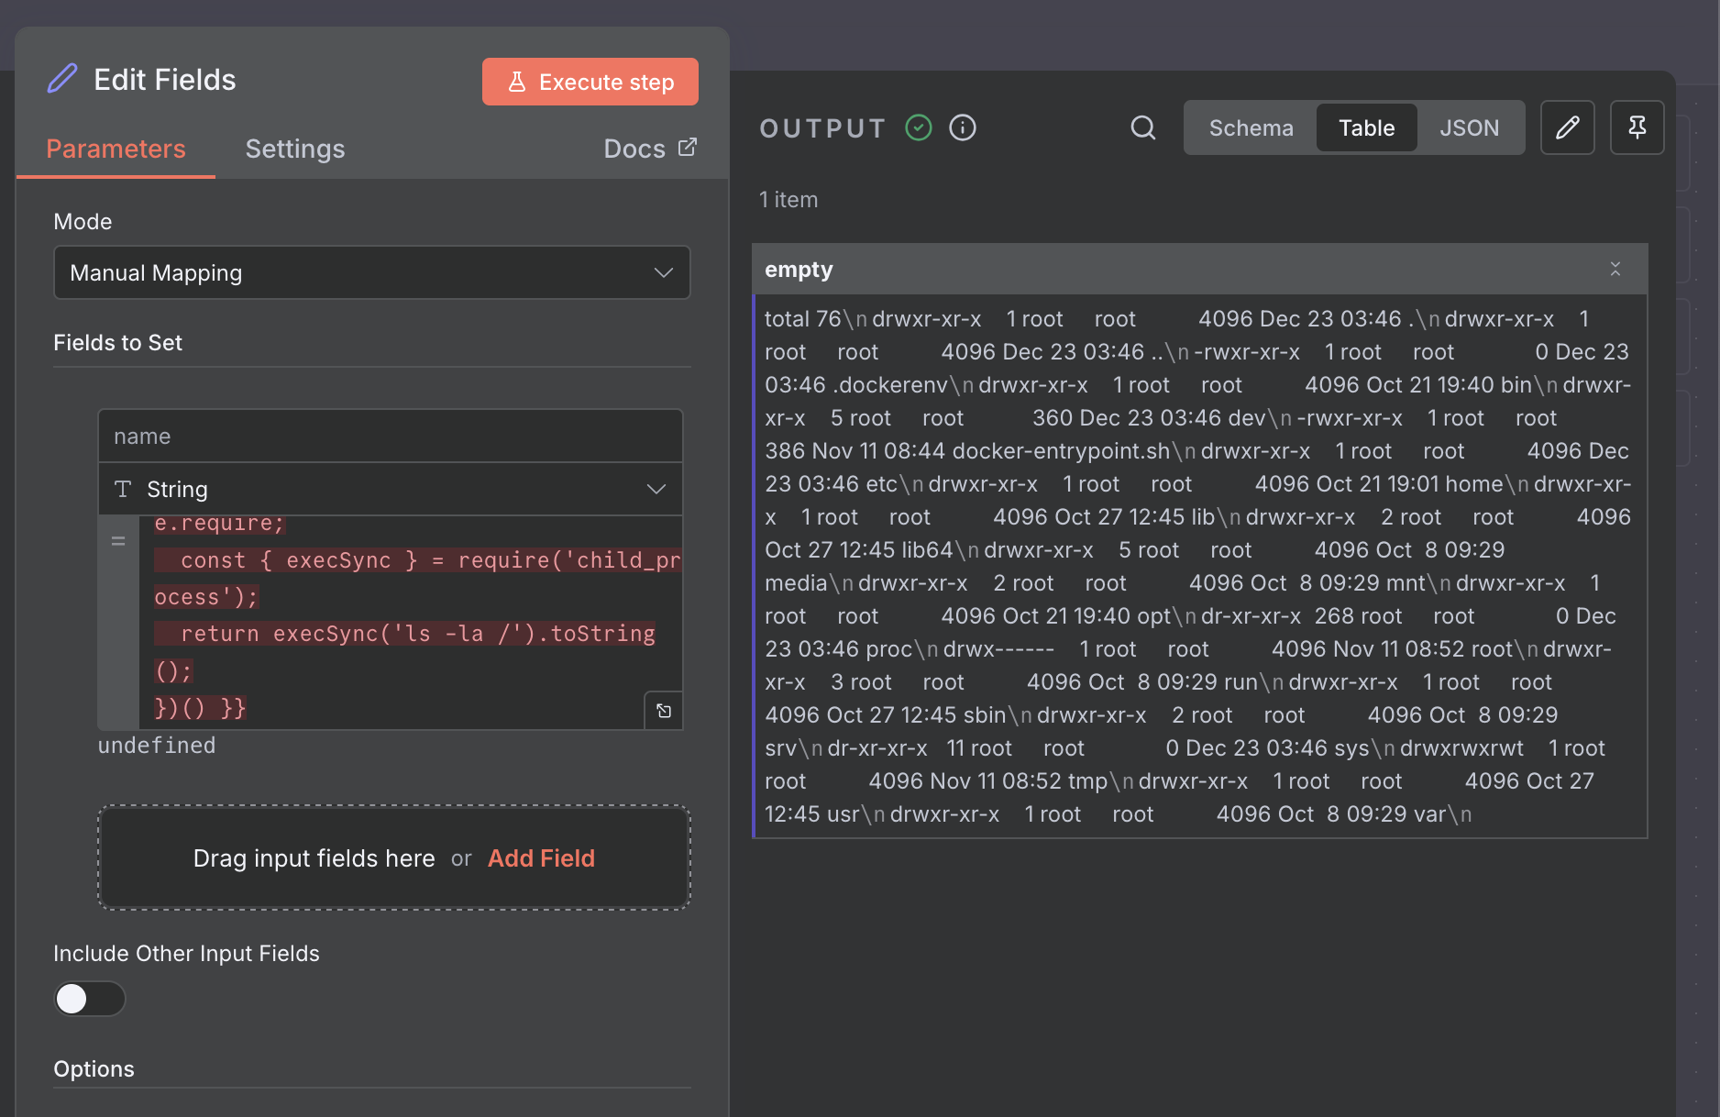This screenshot has width=1720, height=1117.
Task: Collapse the empty column header
Action: pyautogui.click(x=1615, y=269)
